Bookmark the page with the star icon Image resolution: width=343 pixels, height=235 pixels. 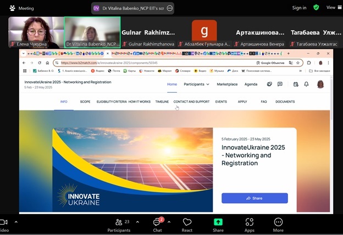pyautogui.click(x=298, y=63)
